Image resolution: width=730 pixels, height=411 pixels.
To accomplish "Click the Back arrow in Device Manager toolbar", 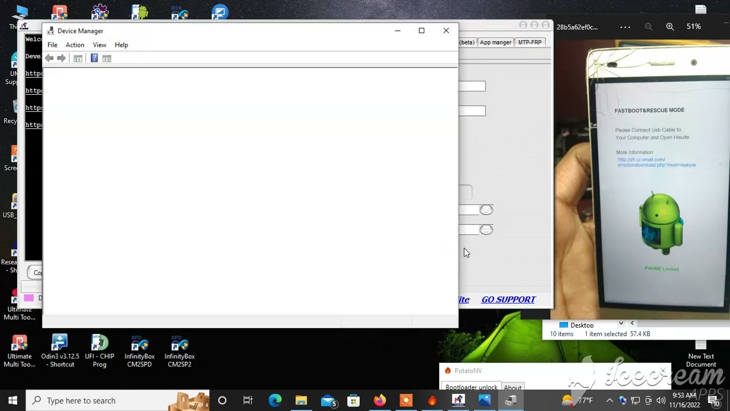I will click(49, 58).
